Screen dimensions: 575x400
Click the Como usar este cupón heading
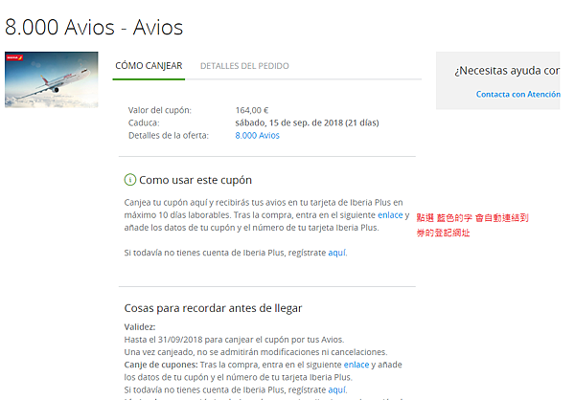coord(195,180)
